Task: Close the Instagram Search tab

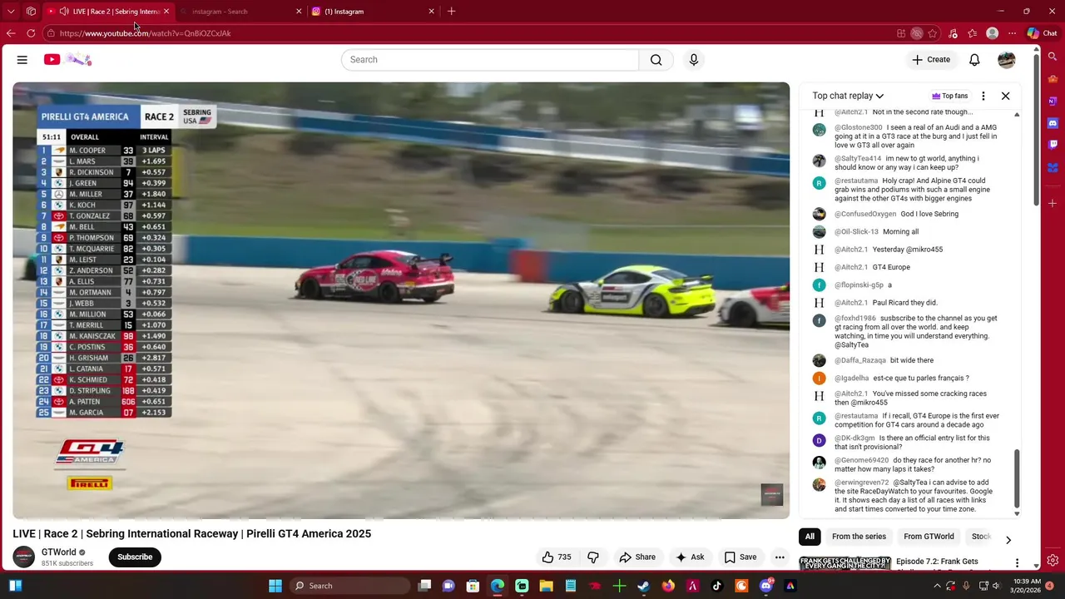Action: [x=299, y=12]
